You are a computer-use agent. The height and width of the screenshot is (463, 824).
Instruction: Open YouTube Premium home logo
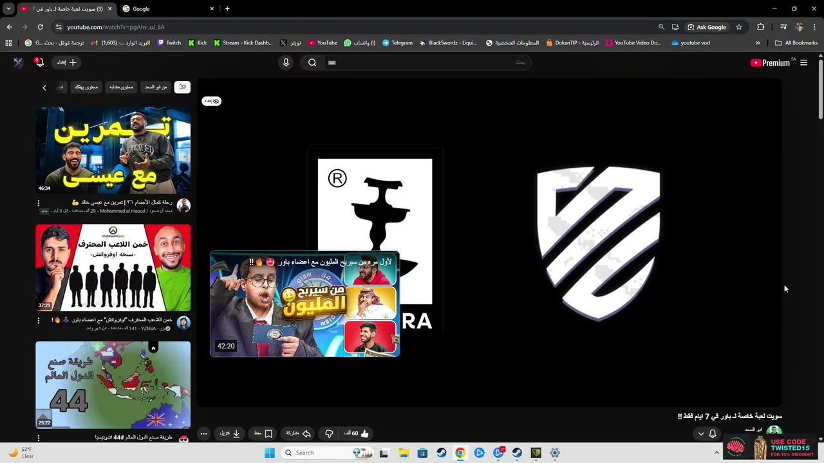[x=770, y=63]
